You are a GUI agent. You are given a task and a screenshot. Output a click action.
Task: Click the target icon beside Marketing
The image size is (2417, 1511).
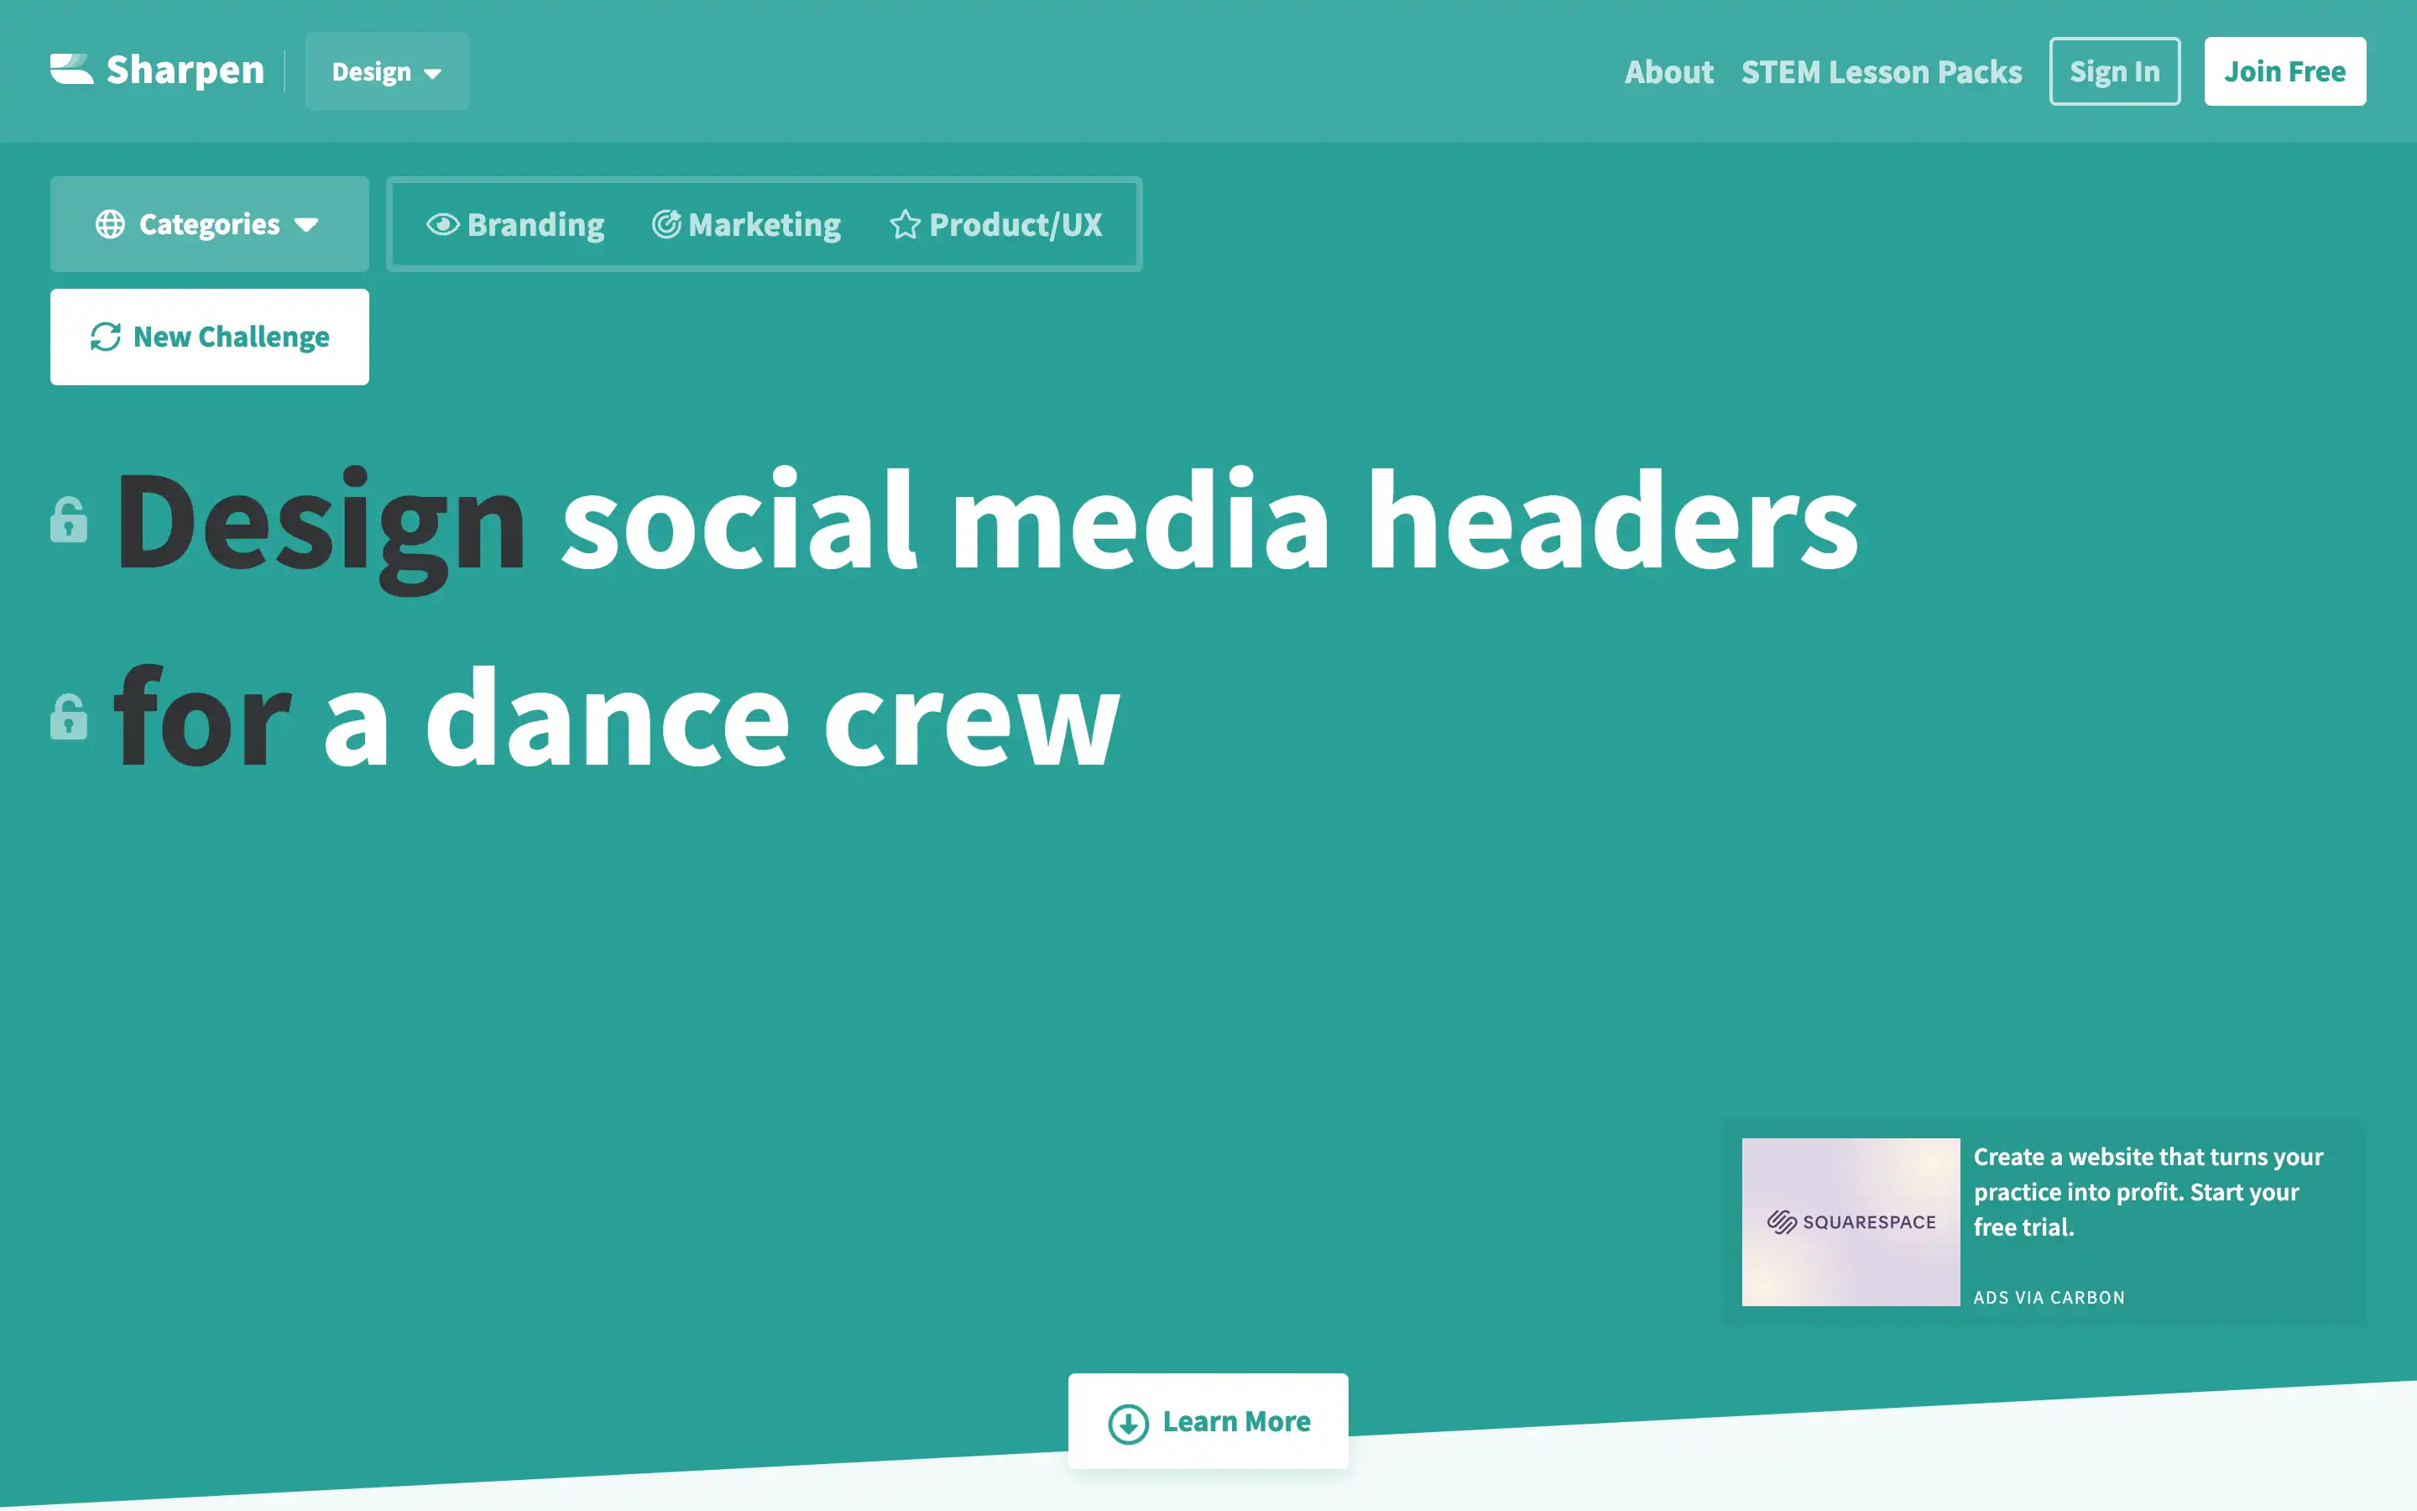666,224
